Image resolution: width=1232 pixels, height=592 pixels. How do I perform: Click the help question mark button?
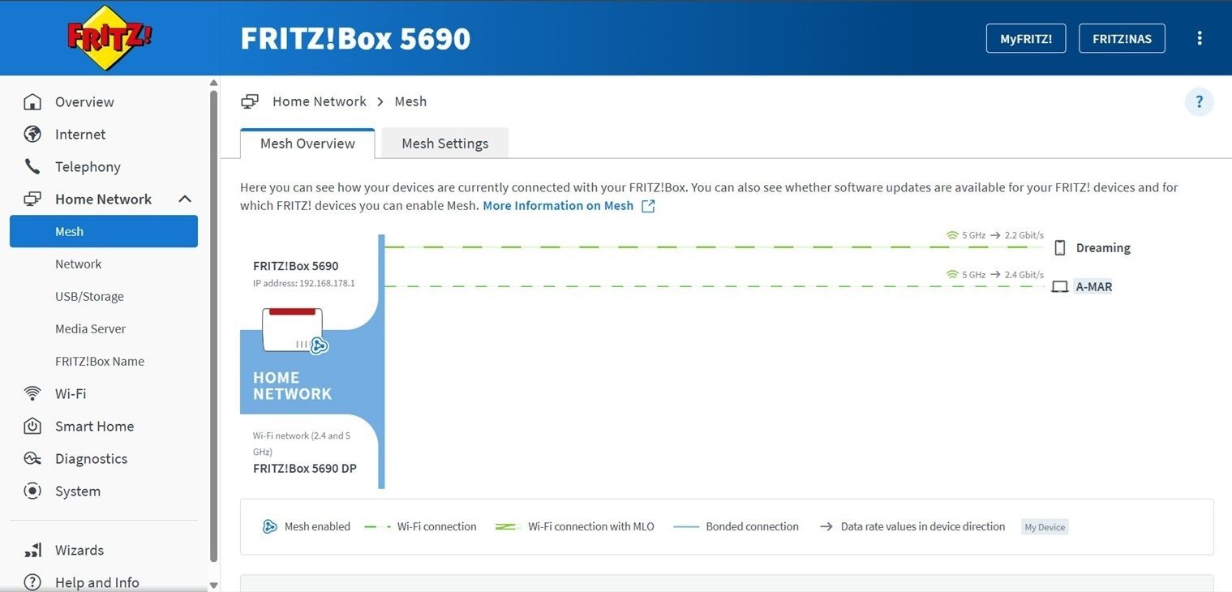click(x=1200, y=102)
